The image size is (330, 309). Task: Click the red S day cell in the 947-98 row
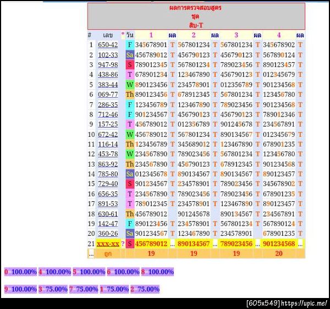pyautogui.click(x=130, y=64)
